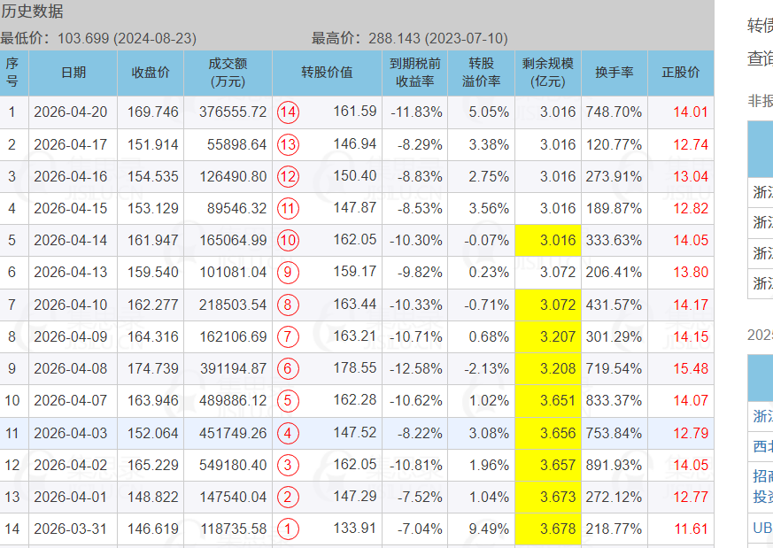Click the circled number 14 marker
The image size is (773, 548).
(x=288, y=112)
